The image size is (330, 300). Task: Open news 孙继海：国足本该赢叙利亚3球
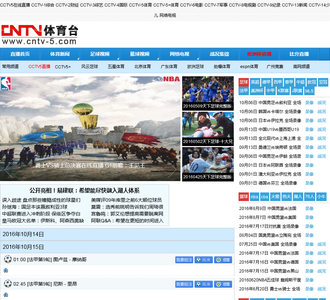click(x=35, y=207)
